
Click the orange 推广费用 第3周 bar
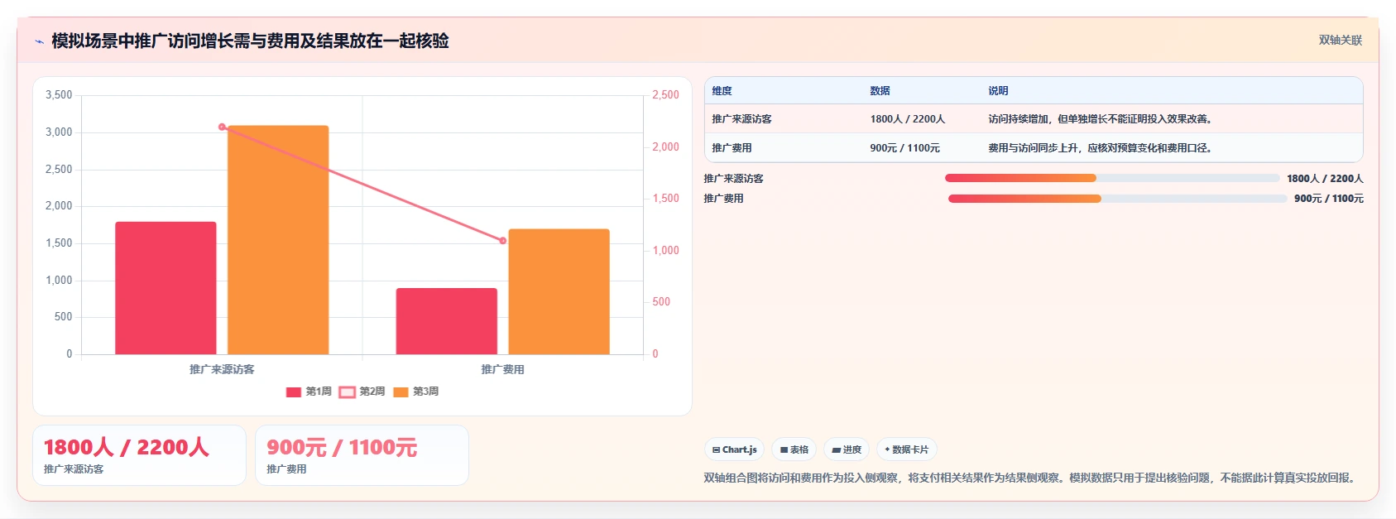tap(559, 291)
